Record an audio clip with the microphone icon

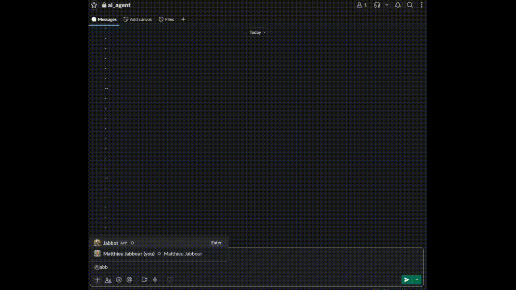click(x=155, y=280)
